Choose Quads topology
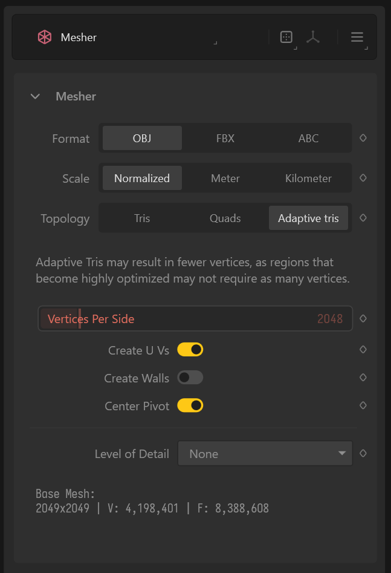This screenshot has width=391, height=573. pyautogui.click(x=225, y=218)
